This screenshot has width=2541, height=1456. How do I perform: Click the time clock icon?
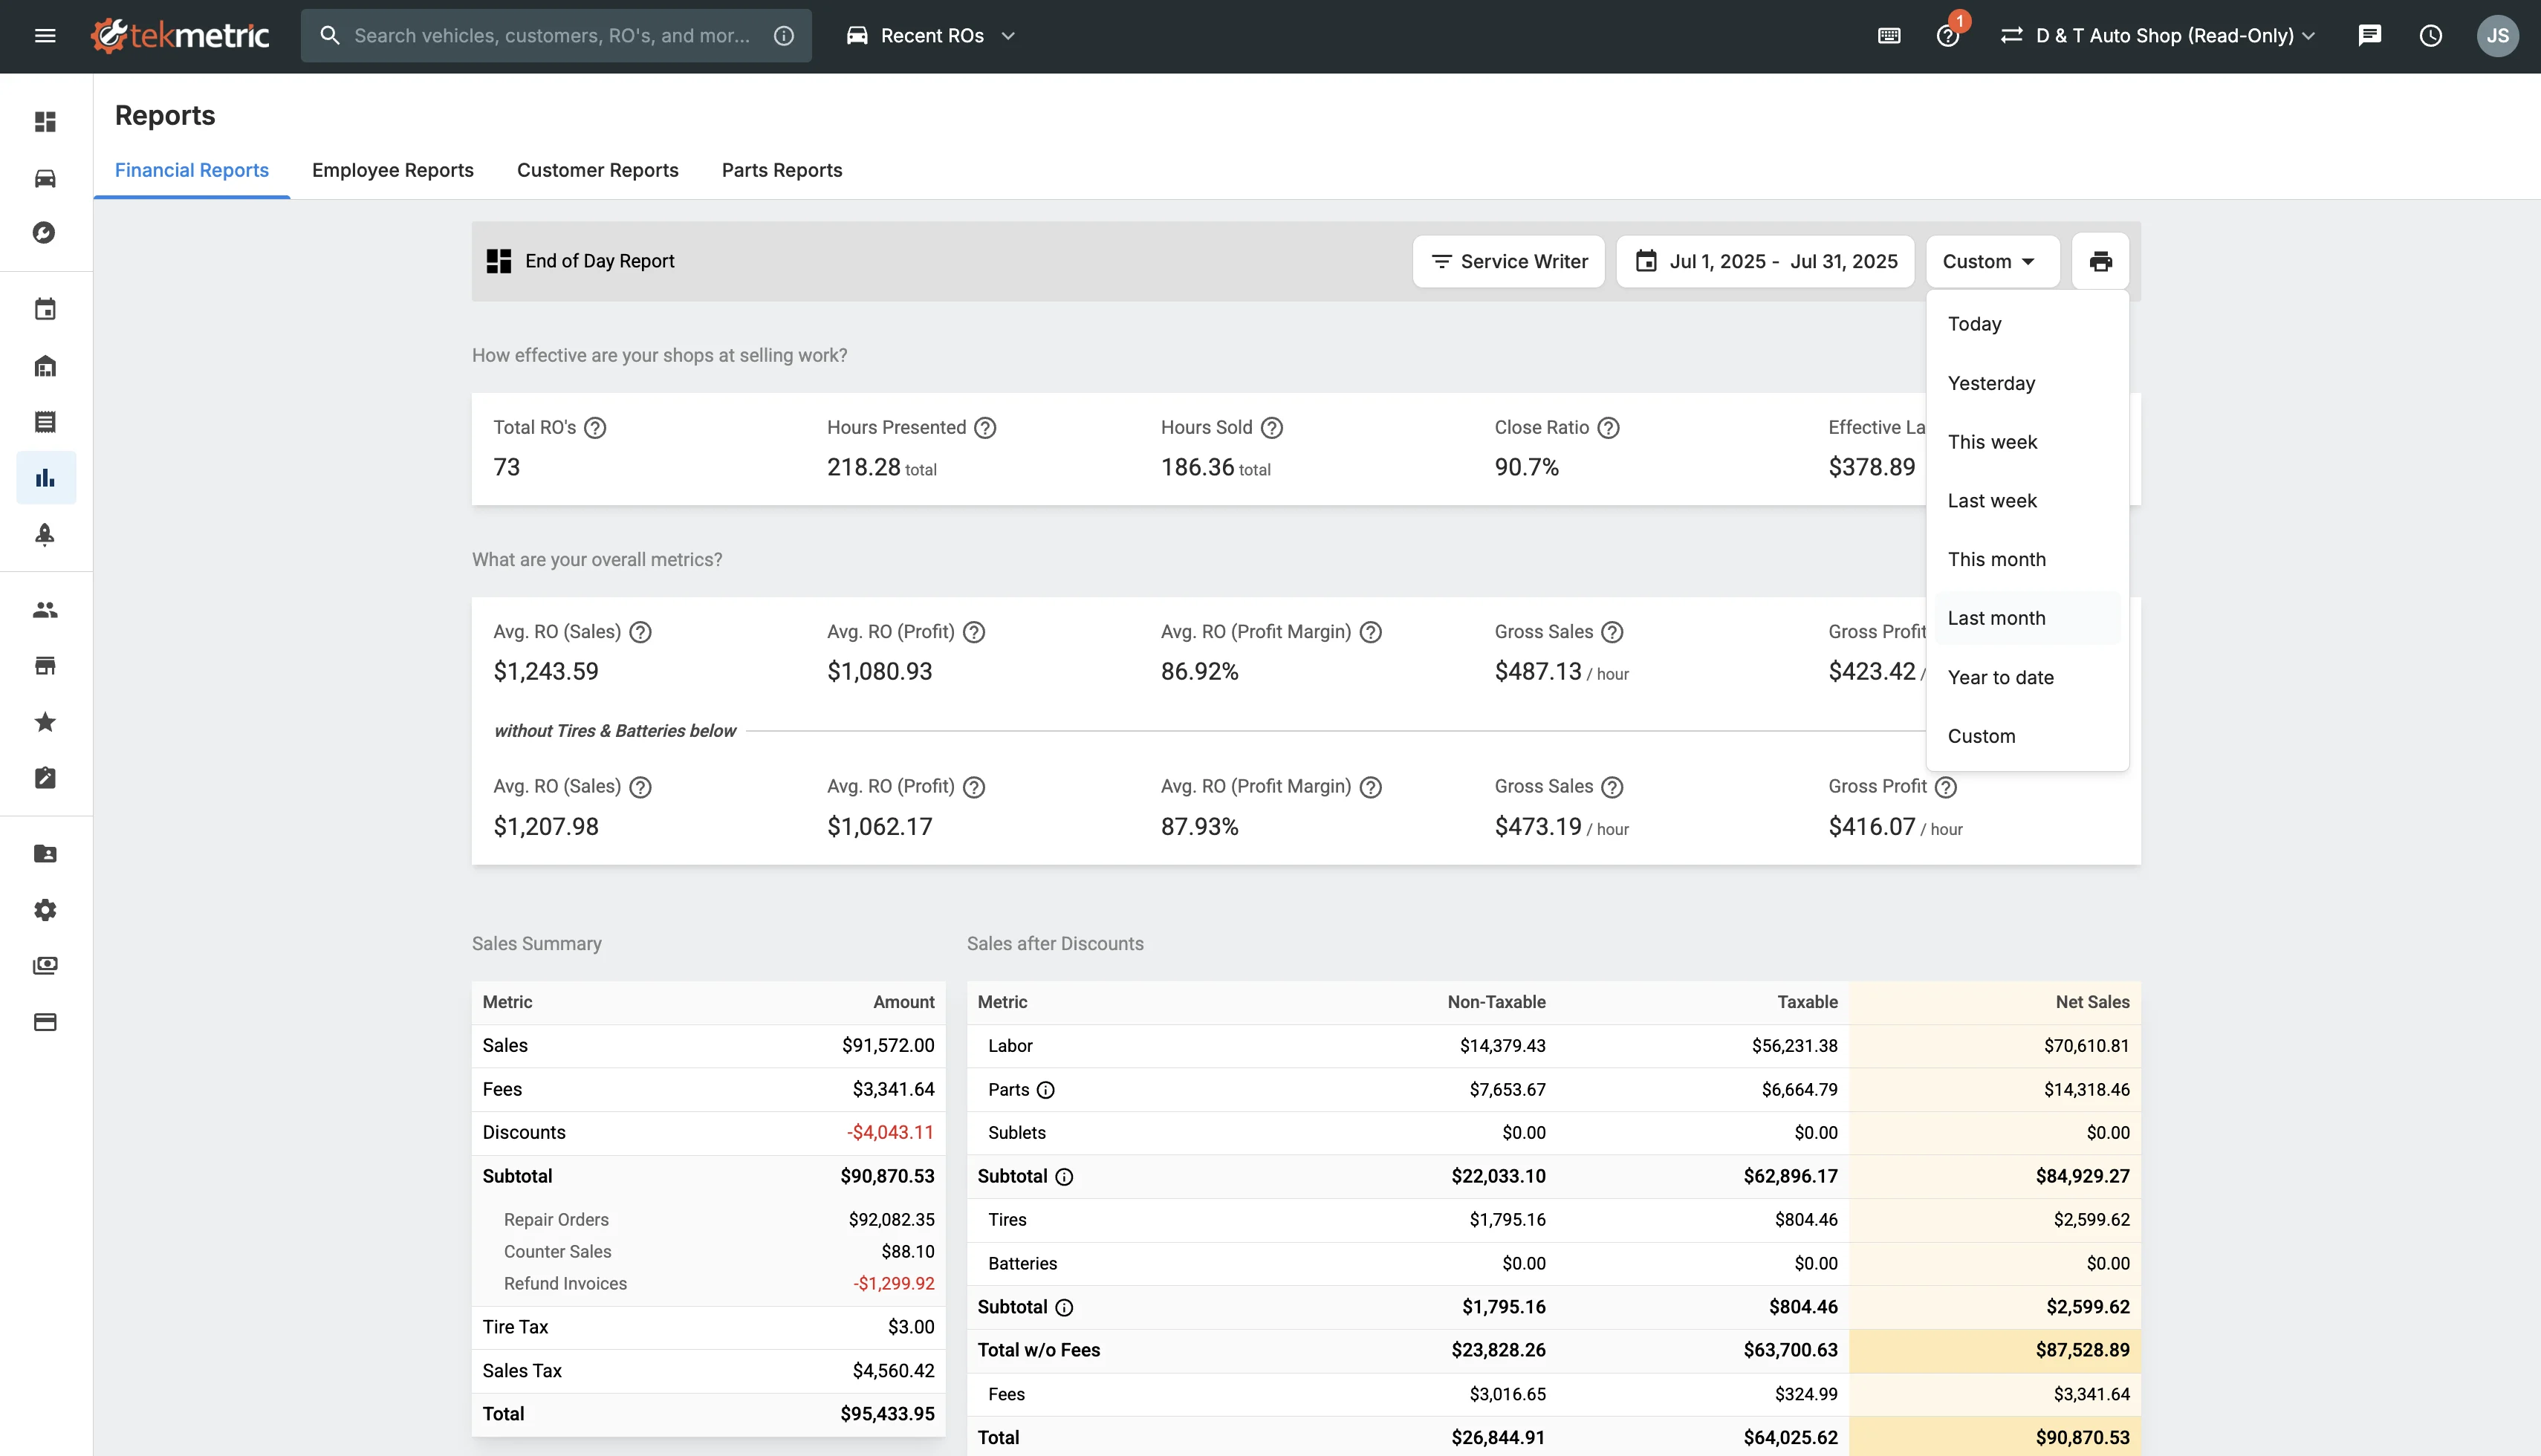click(2430, 36)
